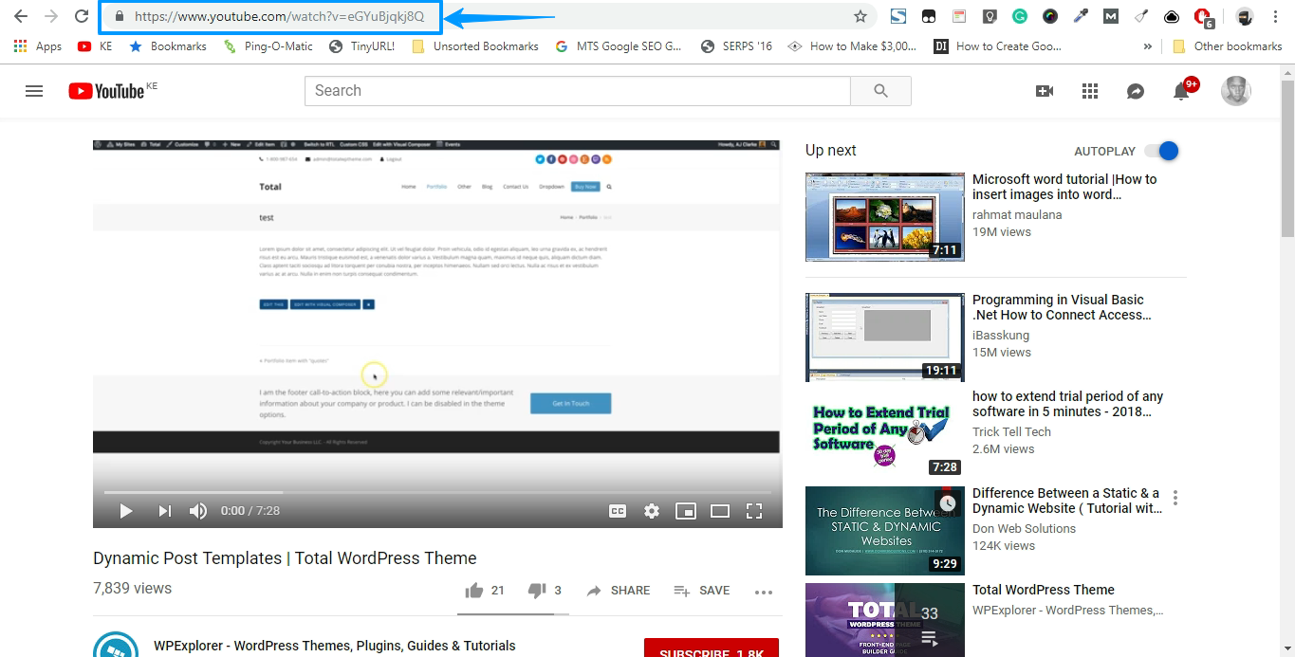Enter full screen mode

754,511
